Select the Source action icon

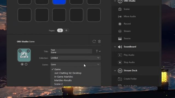(120, 38)
